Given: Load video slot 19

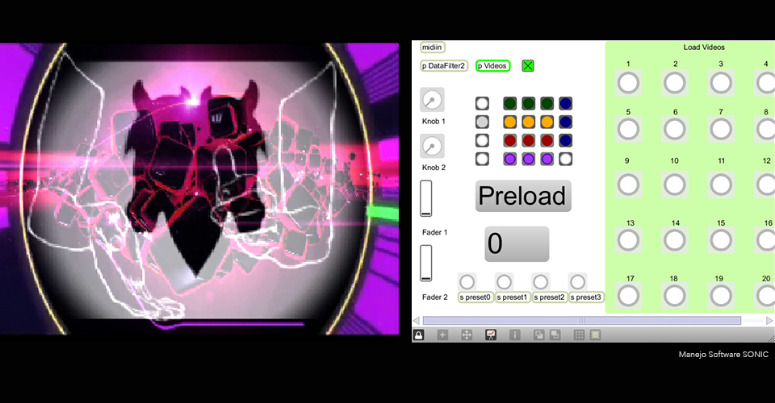Looking at the screenshot, I should (x=721, y=296).
